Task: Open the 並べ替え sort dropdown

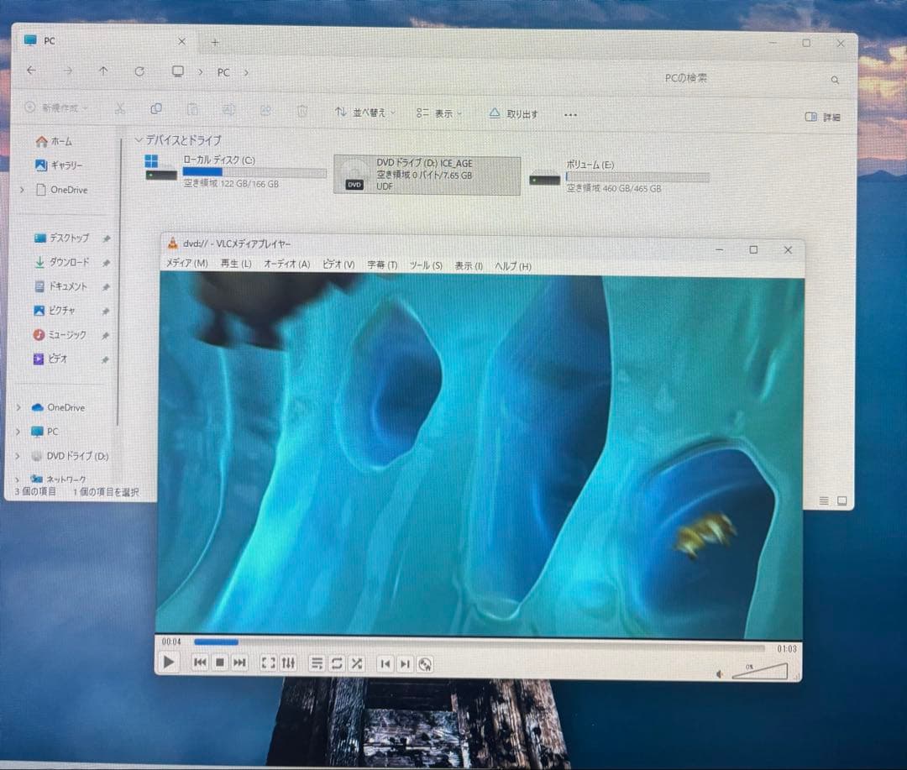Action: (364, 113)
